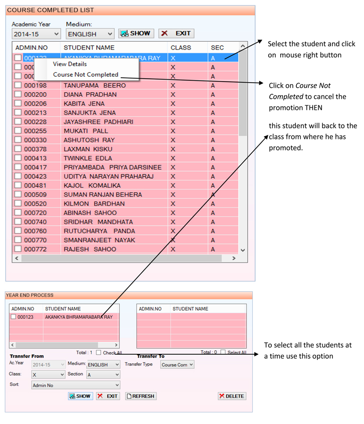Screen dimensions: 364x424
Task: Tick the checkbox for admission 000228
Action: 18,122
